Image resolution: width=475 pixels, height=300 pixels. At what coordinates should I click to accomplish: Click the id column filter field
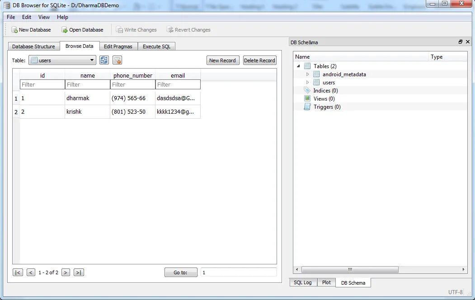[x=42, y=84]
